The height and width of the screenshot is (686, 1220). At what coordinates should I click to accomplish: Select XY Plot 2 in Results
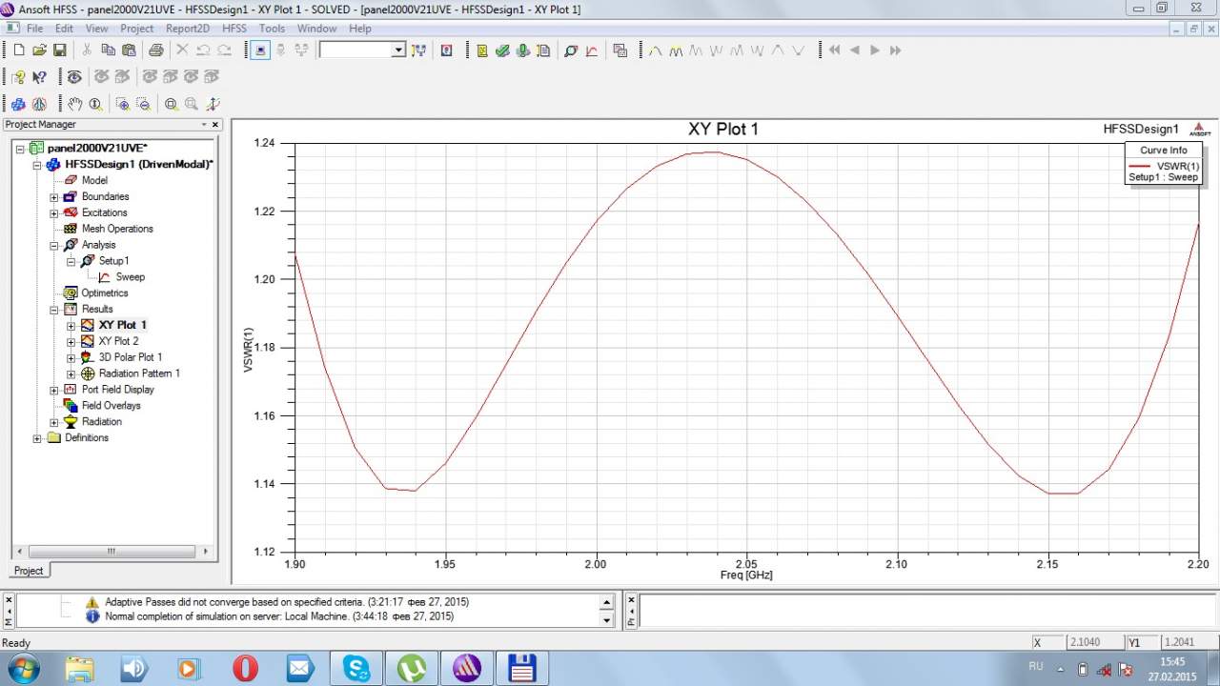click(118, 341)
